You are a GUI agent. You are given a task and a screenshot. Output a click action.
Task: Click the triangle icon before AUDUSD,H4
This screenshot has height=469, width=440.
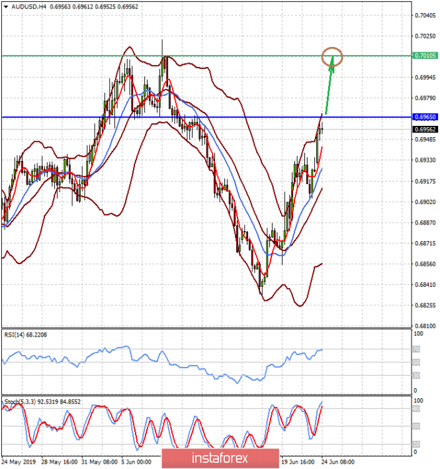tap(5, 6)
